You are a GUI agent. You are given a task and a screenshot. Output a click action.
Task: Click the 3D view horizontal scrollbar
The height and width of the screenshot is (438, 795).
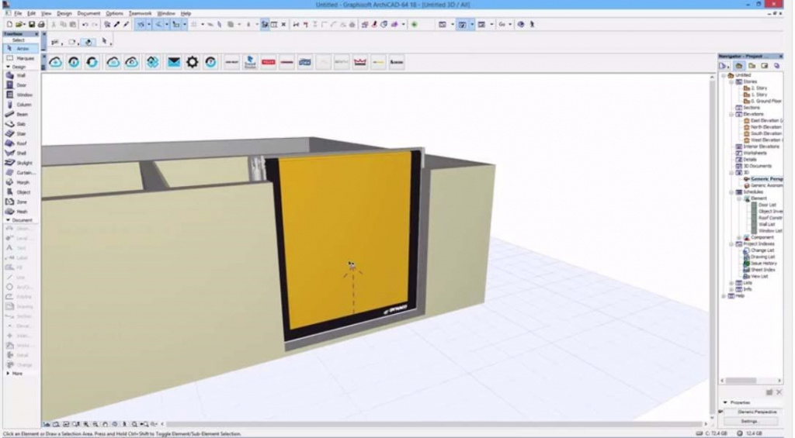click(432, 424)
